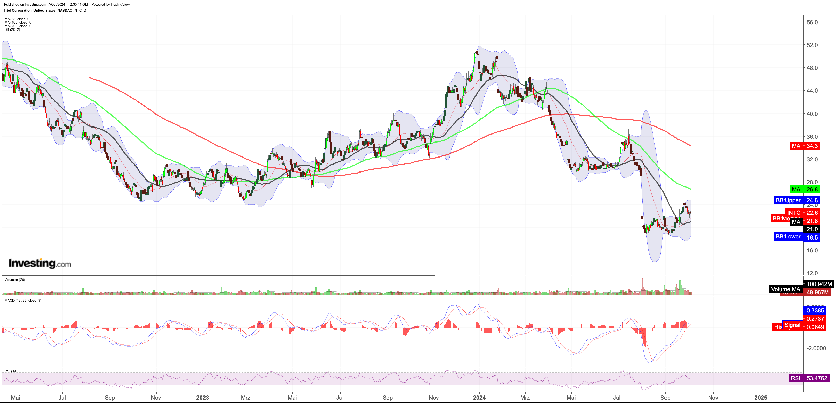Click the leftmost 'Jul' time axis label
Screen dimensions: 836x403
click(x=62, y=398)
